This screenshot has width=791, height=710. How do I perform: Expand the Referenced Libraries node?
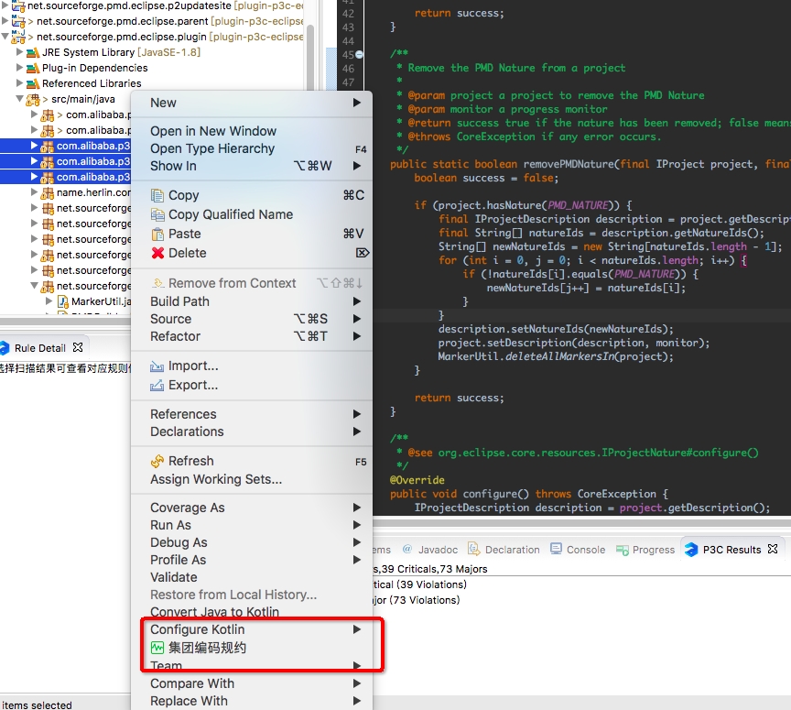(20, 83)
